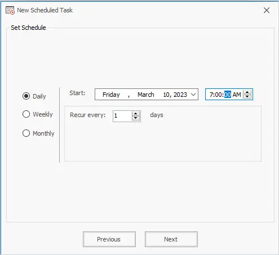The image size is (279, 255).
Task: Click the Previous button
Action: point(109,239)
